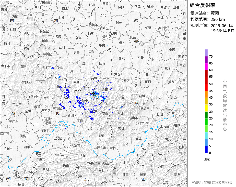Click the 金寨 map label
Screen dimensions: 236x187
point(105,90)
